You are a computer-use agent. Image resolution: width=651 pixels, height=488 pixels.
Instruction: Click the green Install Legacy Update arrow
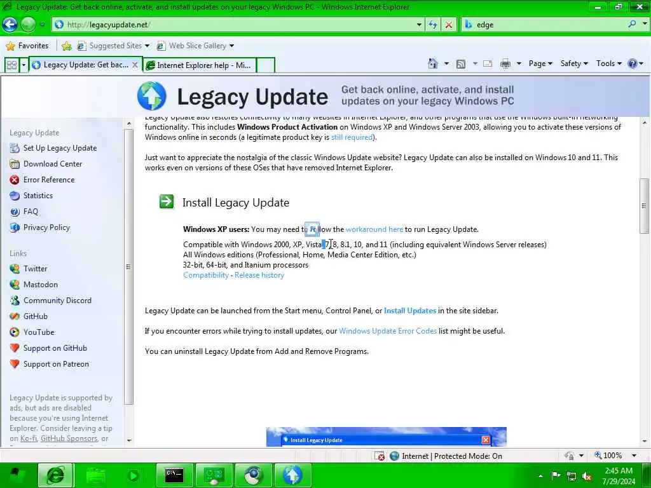[x=167, y=201]
